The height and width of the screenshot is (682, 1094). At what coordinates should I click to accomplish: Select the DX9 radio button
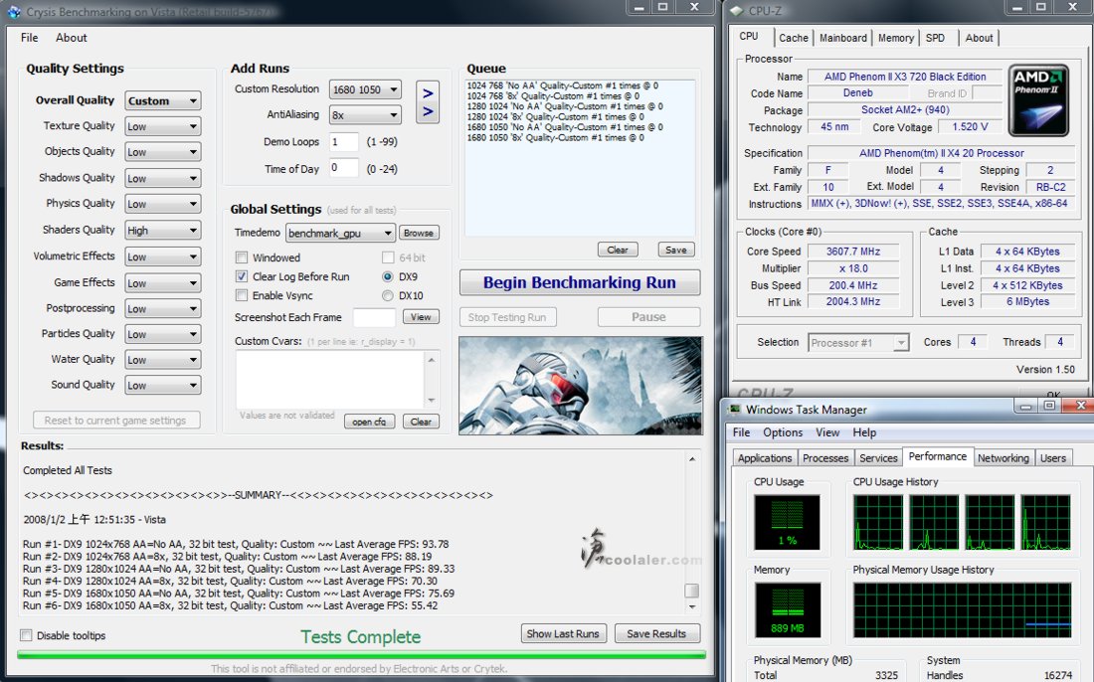388,276
